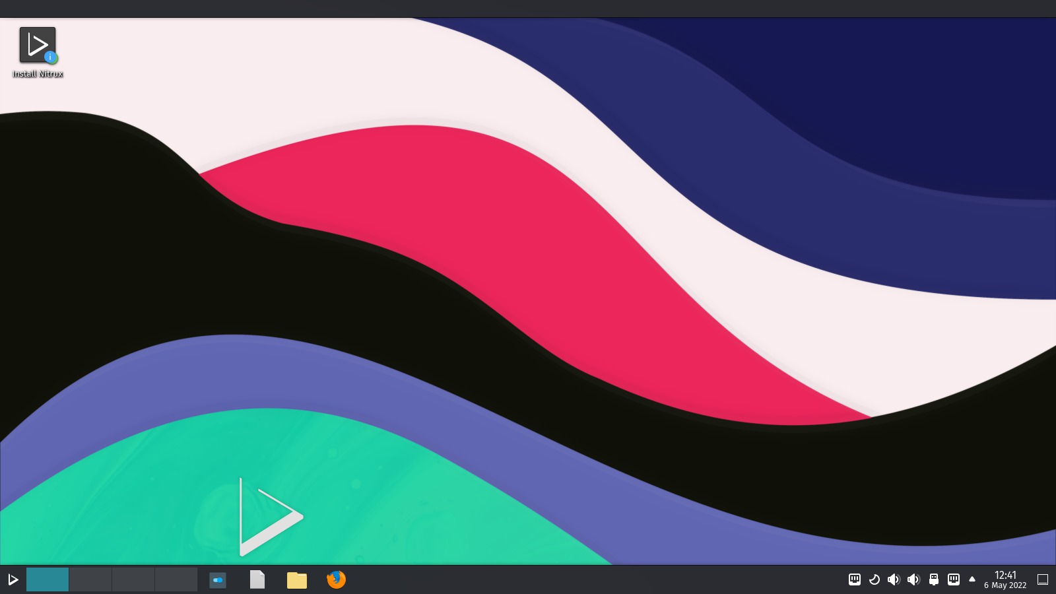Open the Nitrux application launcher menu
1056x594 pixels.
pos(13,579)
